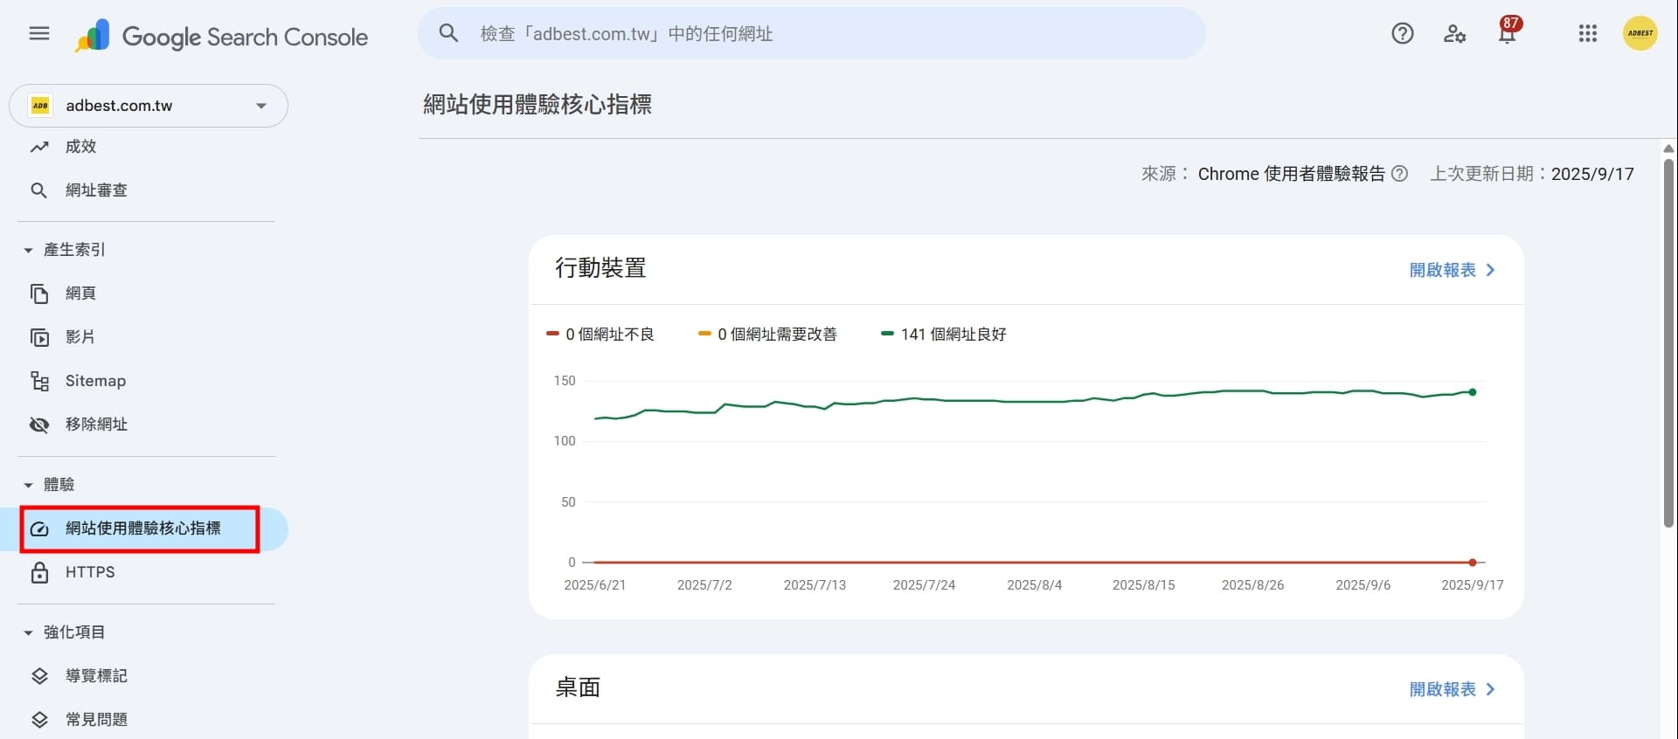This screenshot has width=1678, height=739.
Task: Select 網站使用體驗核心指標 in the sidebar
Action: click(142, 528)
